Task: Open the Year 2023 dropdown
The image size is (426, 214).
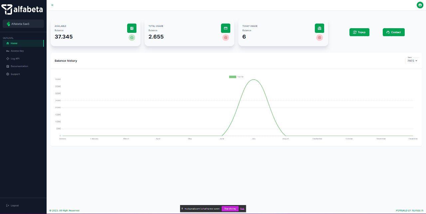Action: click(412, 61)
